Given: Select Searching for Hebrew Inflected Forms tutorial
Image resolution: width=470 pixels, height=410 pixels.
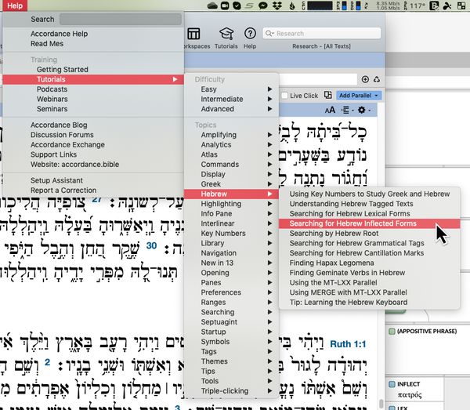Looking at the screenshot, I should pos(369,223).
